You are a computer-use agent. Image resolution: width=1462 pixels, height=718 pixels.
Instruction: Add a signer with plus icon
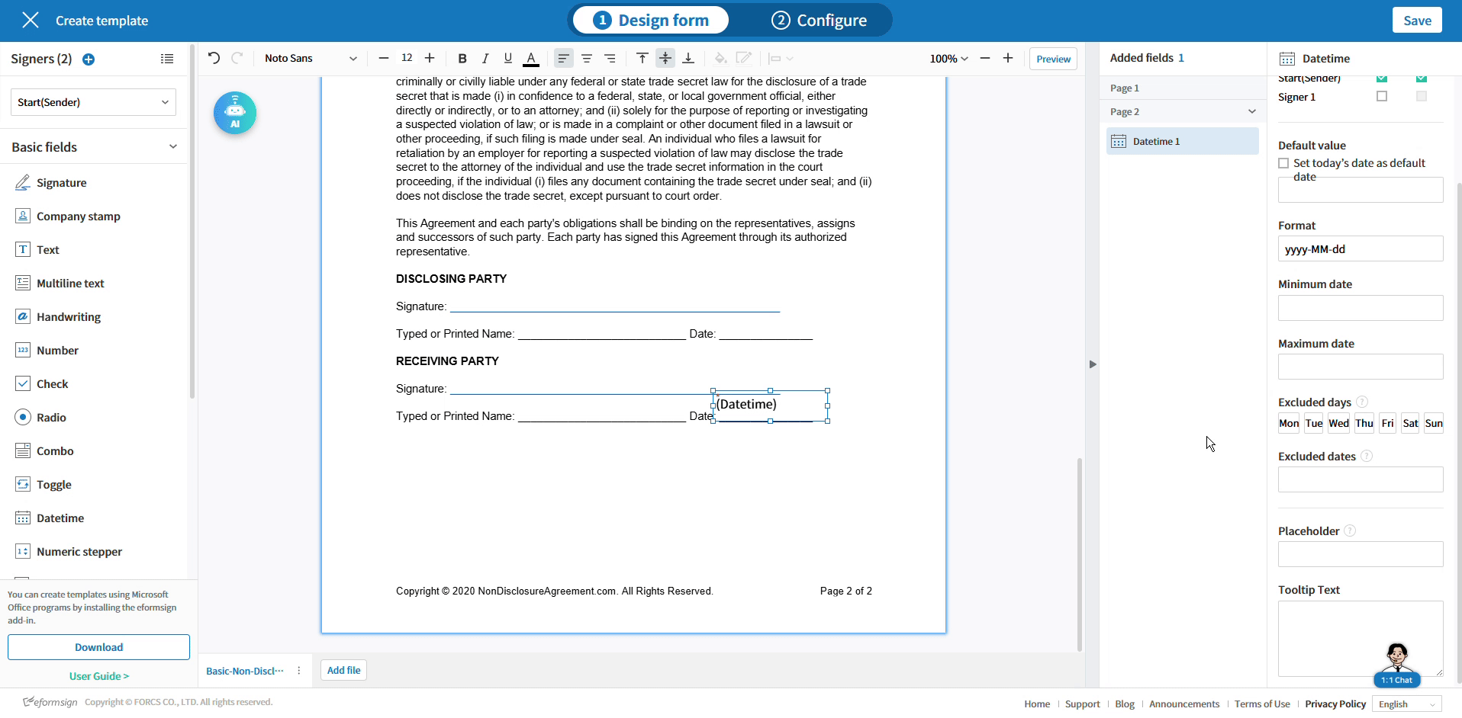(89, 59)
